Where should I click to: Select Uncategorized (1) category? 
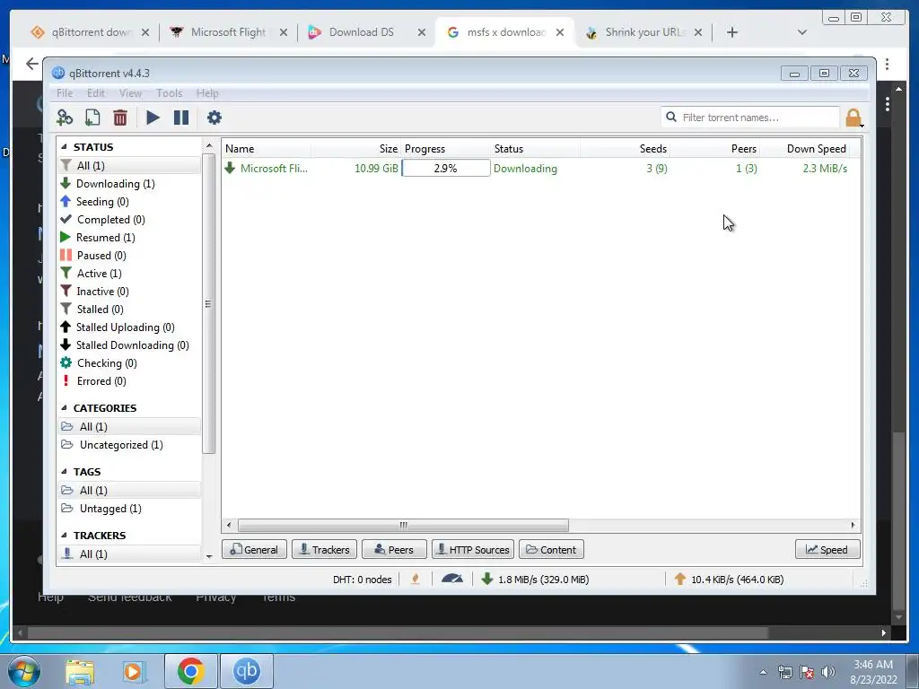[x=121, y=445]
